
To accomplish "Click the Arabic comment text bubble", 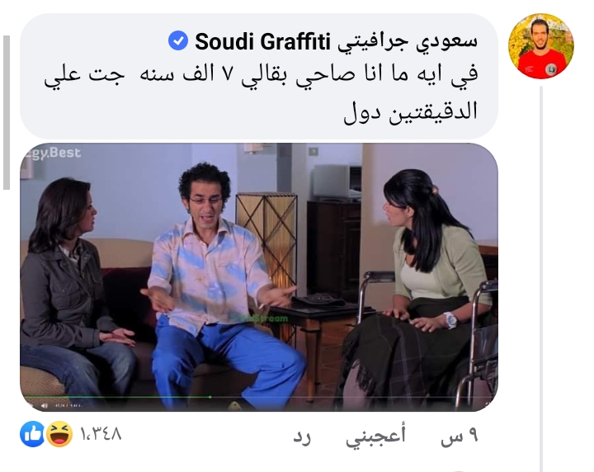I will (x=259, y=76).
